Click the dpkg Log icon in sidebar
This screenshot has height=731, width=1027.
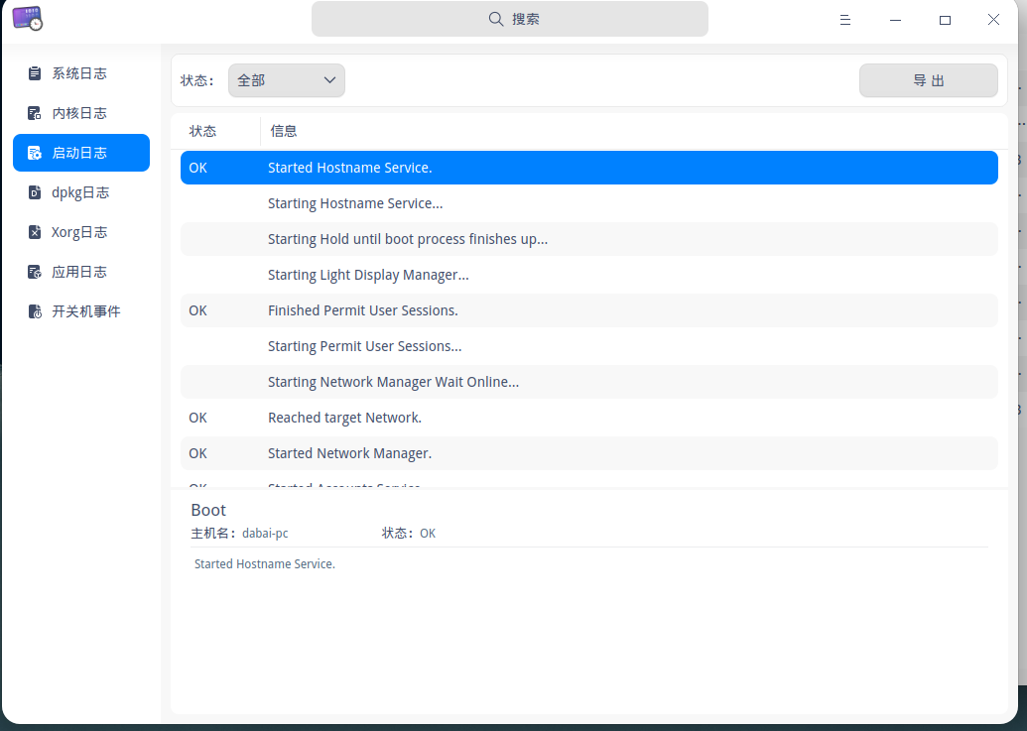pos(35,192)
